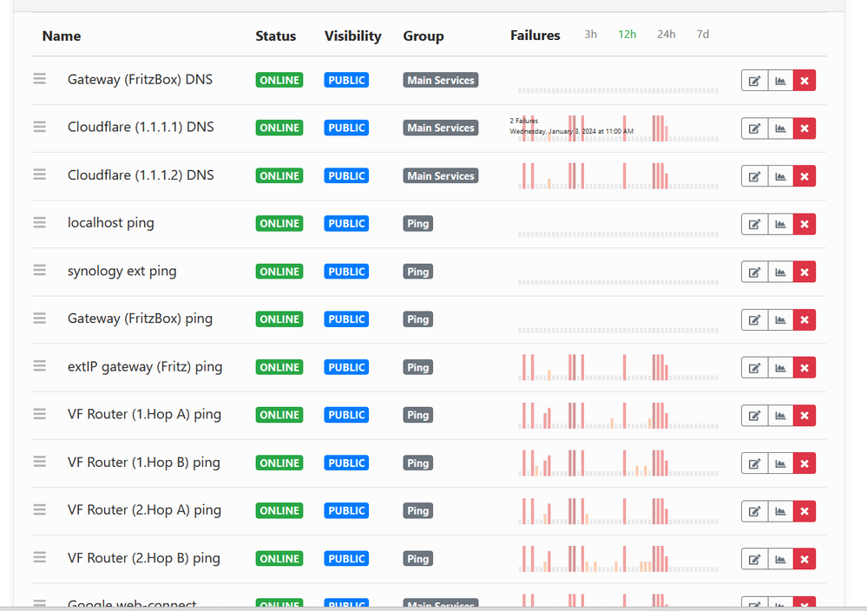
Task: Grab reorder handle for Cloudflare (1.1.1.1) DNS
Action: point(39,127)
